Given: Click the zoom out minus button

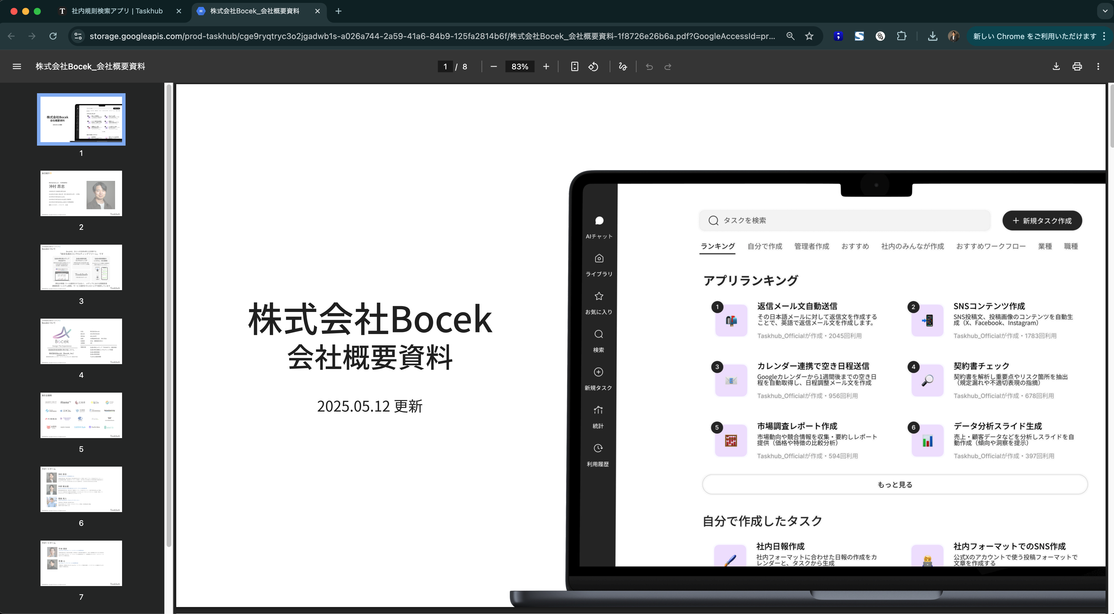Looking at the screenshot, I should coord(494,67).
